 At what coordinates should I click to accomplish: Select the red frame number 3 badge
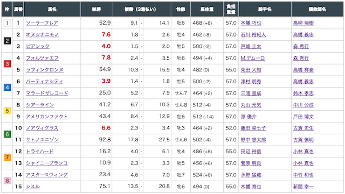coord(7,64)
